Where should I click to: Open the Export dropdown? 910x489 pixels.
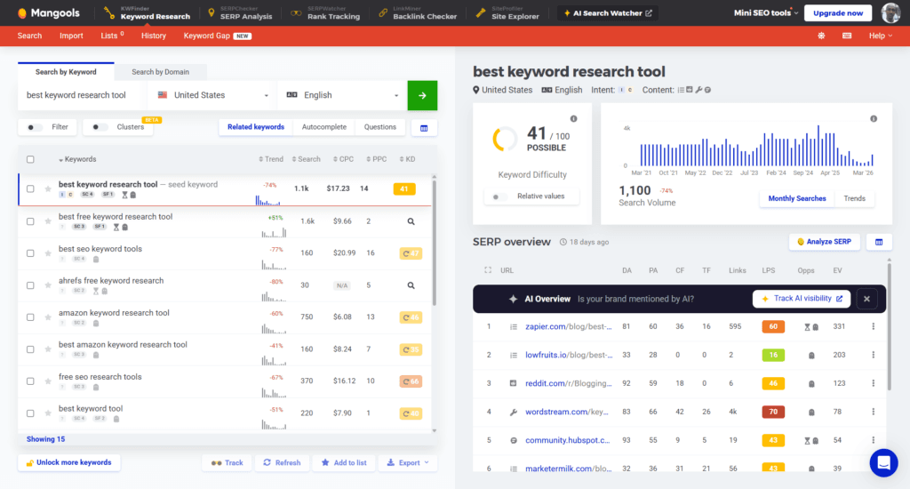tap(408, 463)
